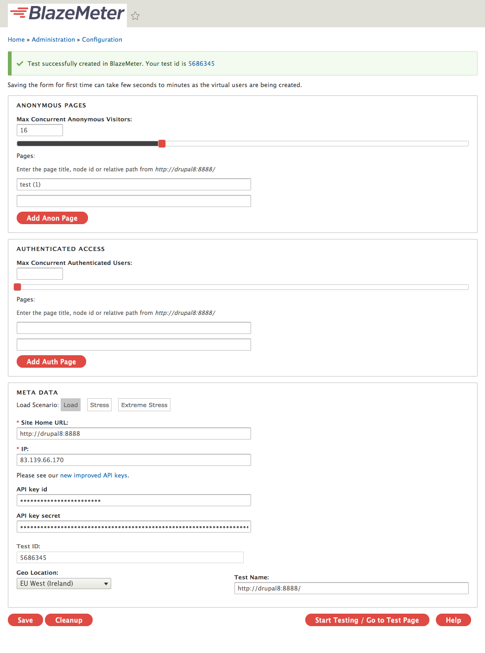
Task: Click Start Testing / Go to Test Page
Action: click(367, 620)
